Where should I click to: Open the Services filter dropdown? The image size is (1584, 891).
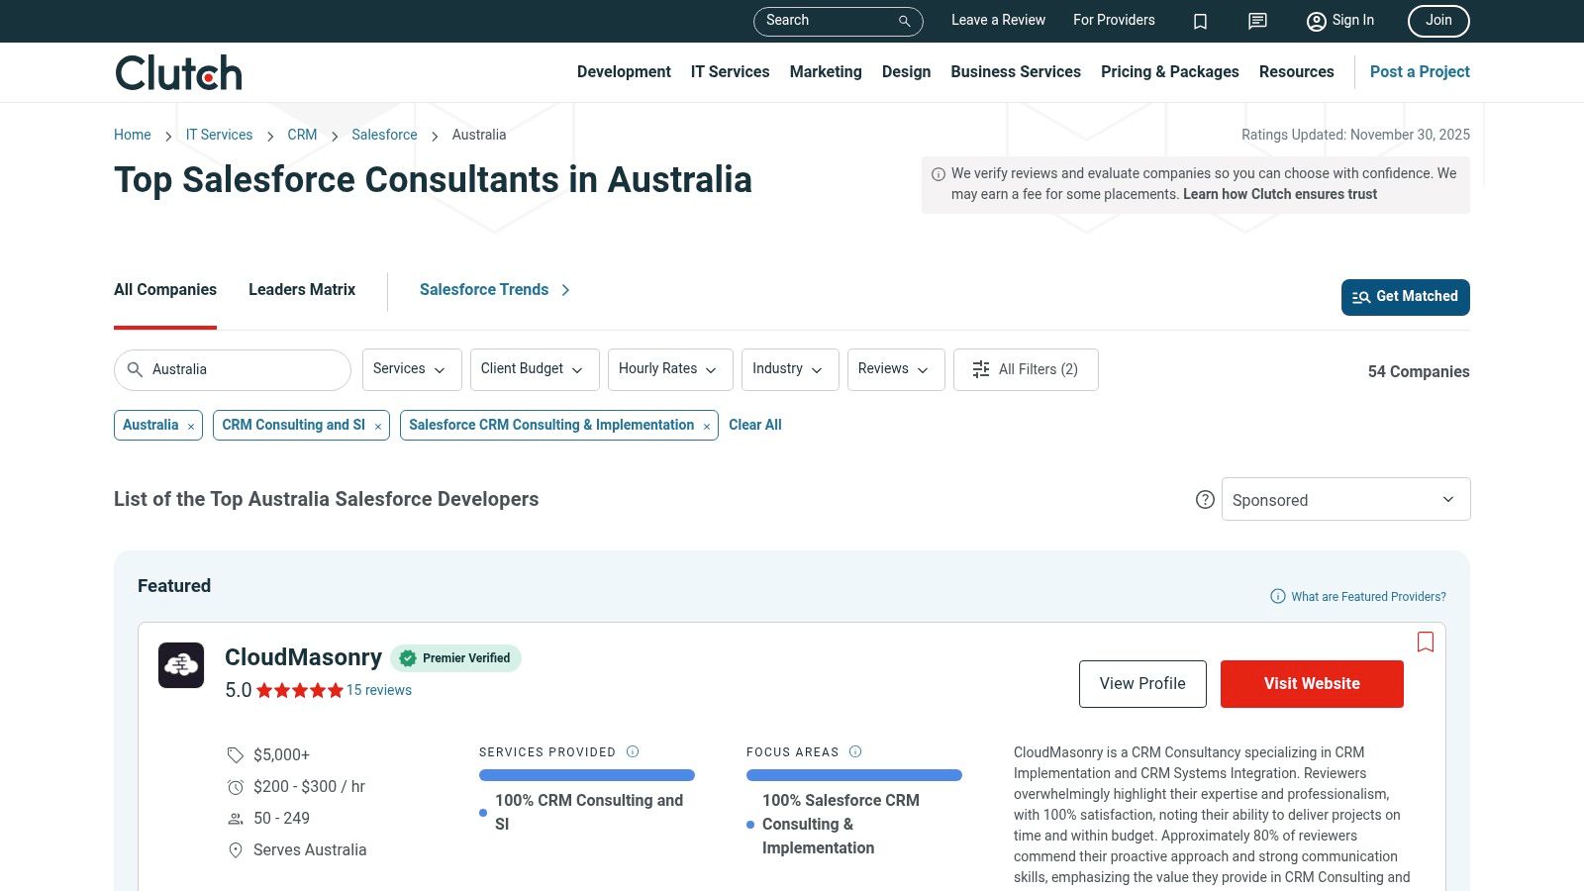point(411,369)
